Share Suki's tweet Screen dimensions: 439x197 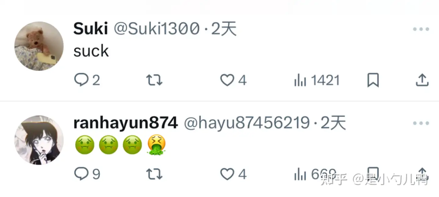click(422, 80)
